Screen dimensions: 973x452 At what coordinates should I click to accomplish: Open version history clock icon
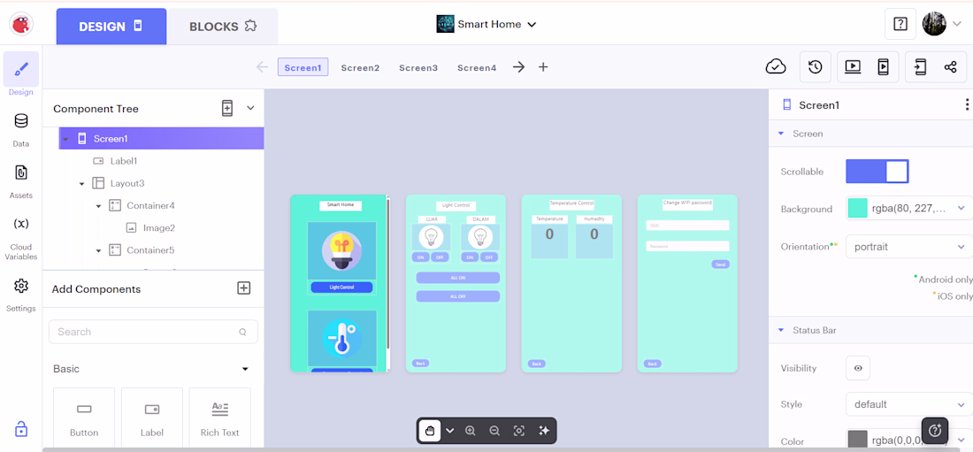pos(816,66)
